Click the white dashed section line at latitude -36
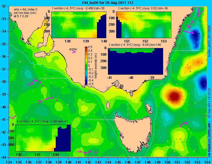Image resolution: width=212 pixels, height=164 pixels. point(186,50)
